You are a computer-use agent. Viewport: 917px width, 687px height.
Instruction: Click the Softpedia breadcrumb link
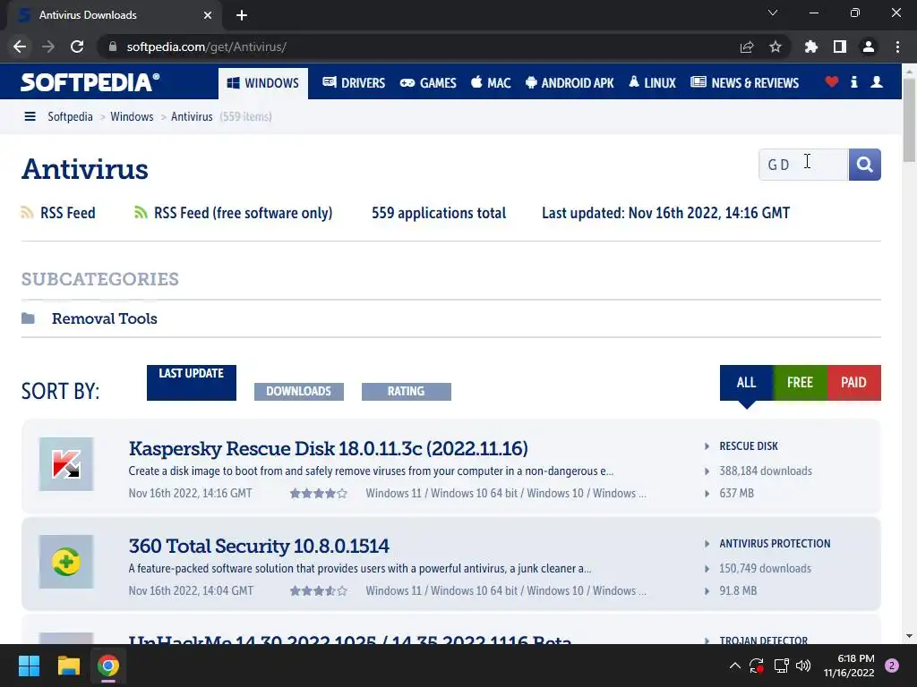point(70,117)
